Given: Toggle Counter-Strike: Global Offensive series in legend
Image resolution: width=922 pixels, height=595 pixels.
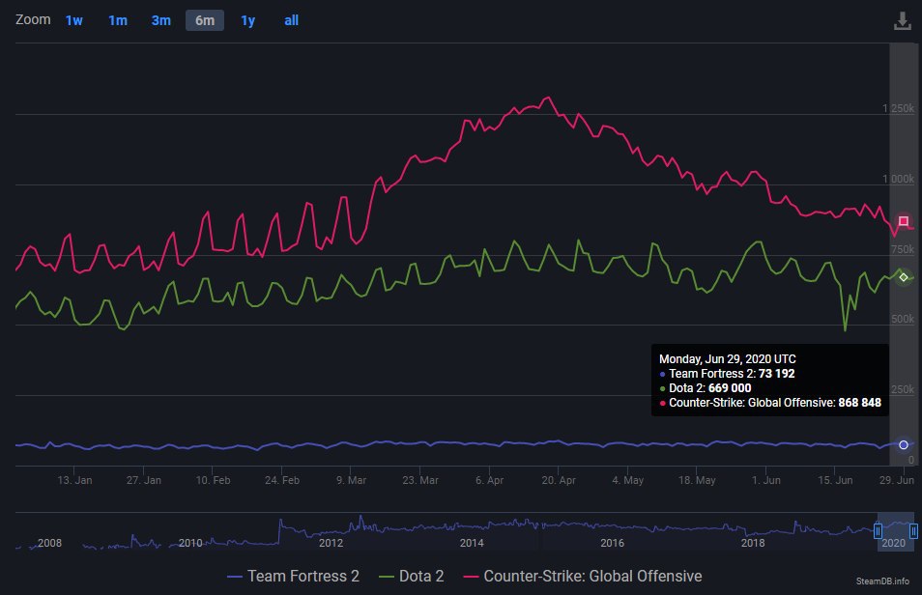Looking at the screenshot, I should pos(583,577).
